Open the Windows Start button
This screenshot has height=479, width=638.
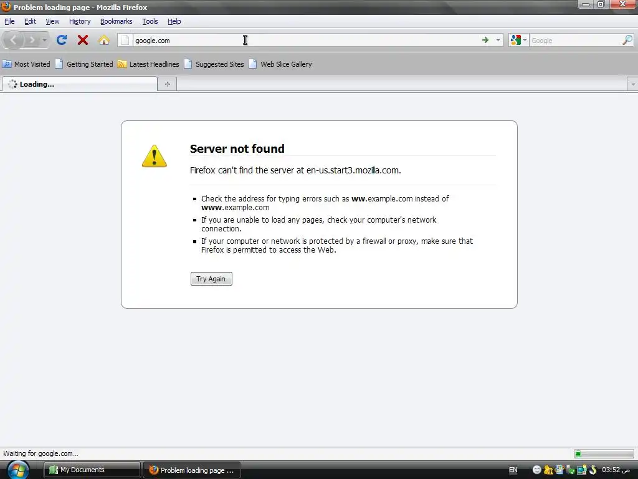17,470
